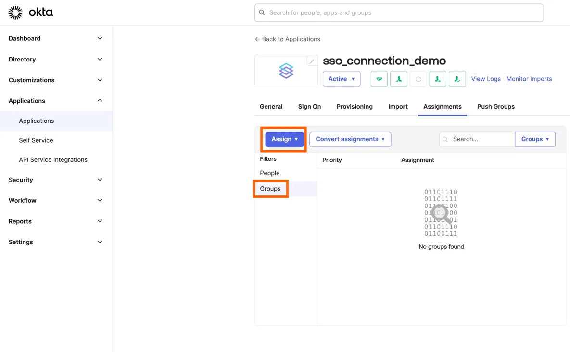The height and width of the screenshot is (352, 570).
Task: Expand the Workflow menu chevron
Action: click(x=100, y=200)
